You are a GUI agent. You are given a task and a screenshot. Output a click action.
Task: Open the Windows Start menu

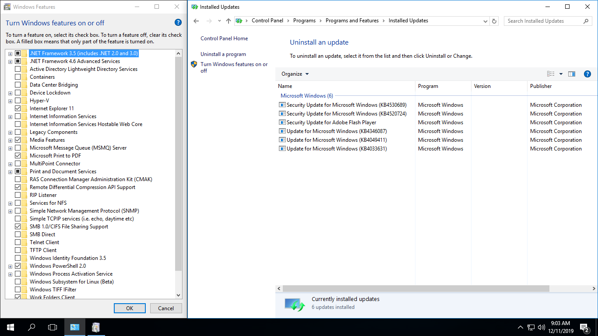coord(11,327)
